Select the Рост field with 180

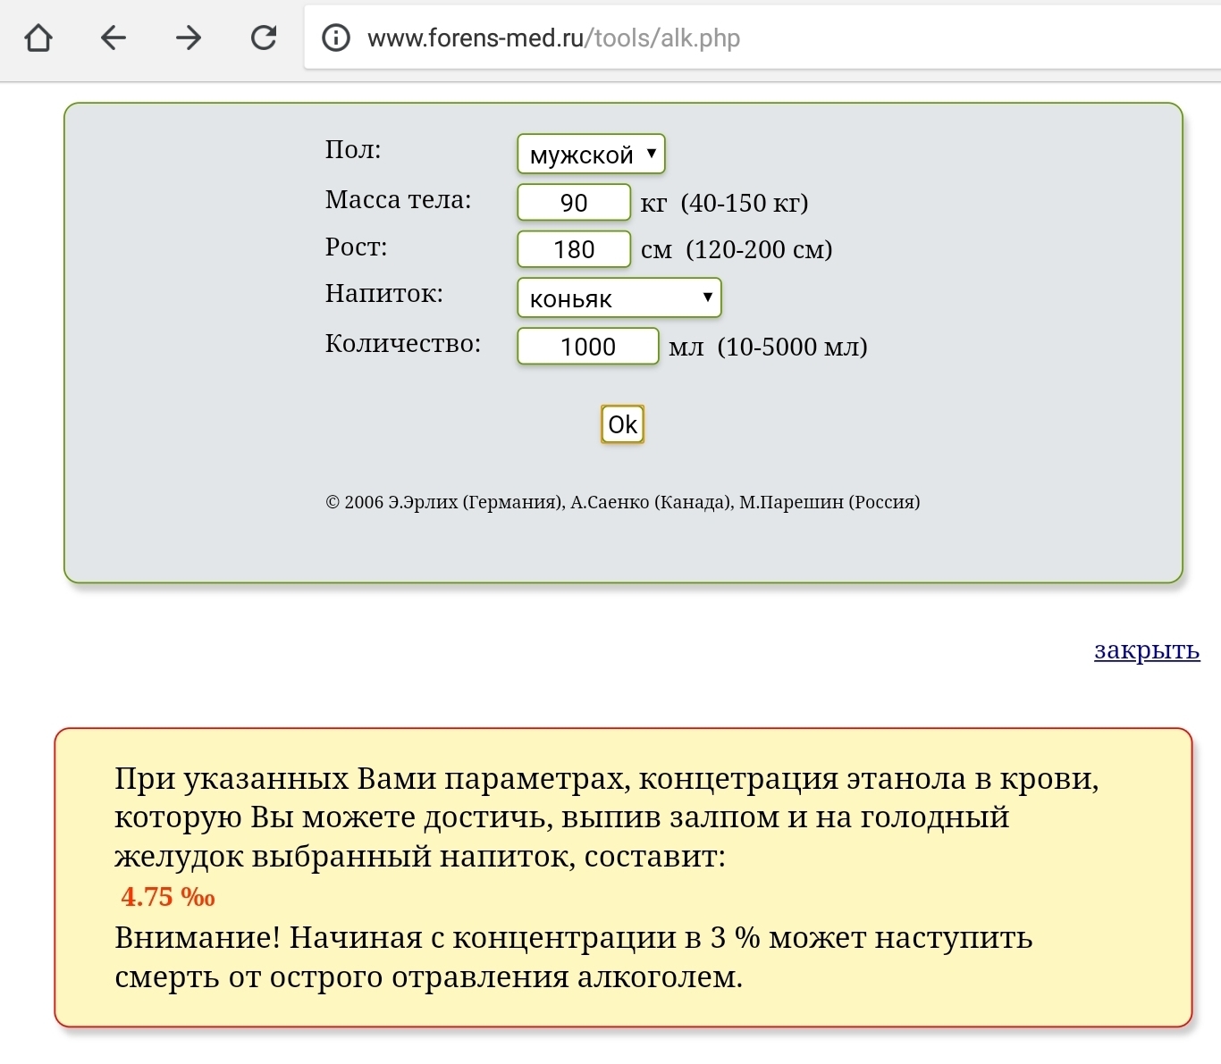point(574,249)
